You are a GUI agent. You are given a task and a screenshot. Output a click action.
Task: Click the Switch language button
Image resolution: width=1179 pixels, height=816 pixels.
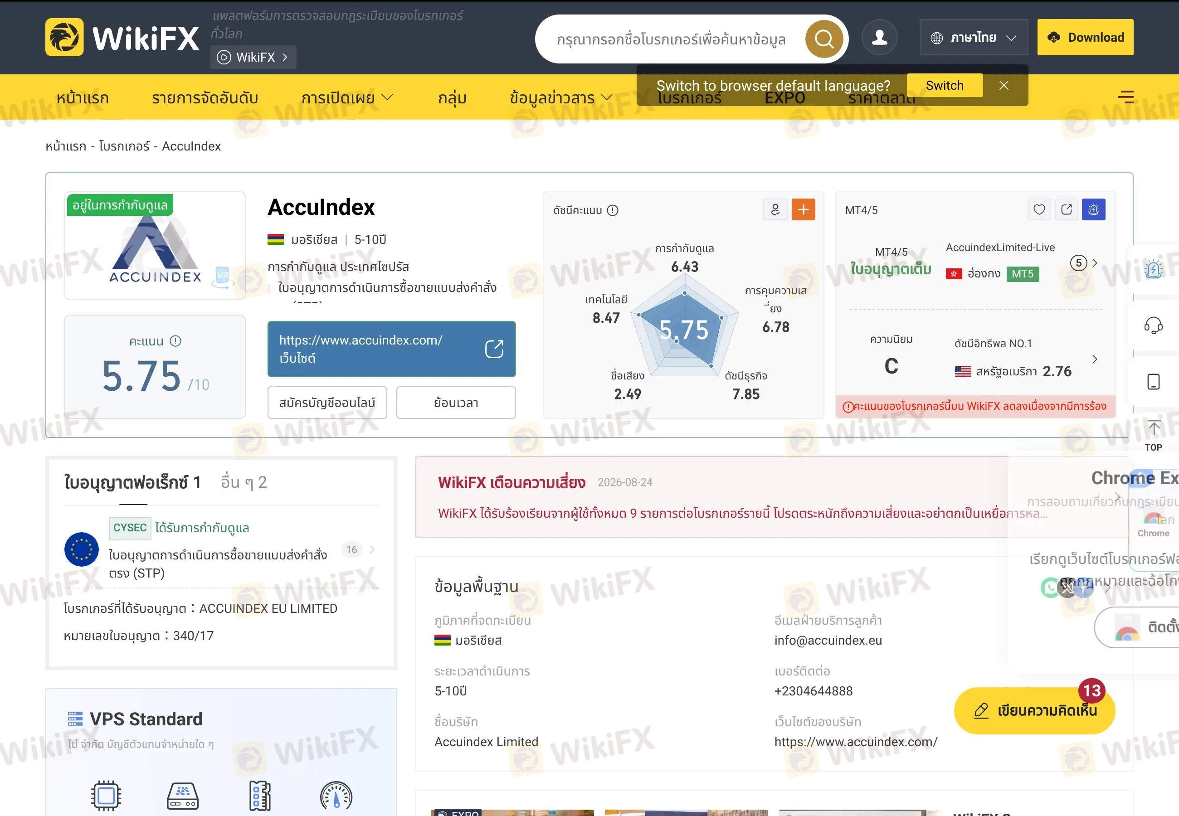click(x=944, y=85)
